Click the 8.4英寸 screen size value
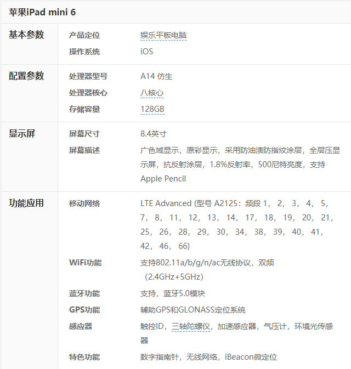 pos(154,134)
